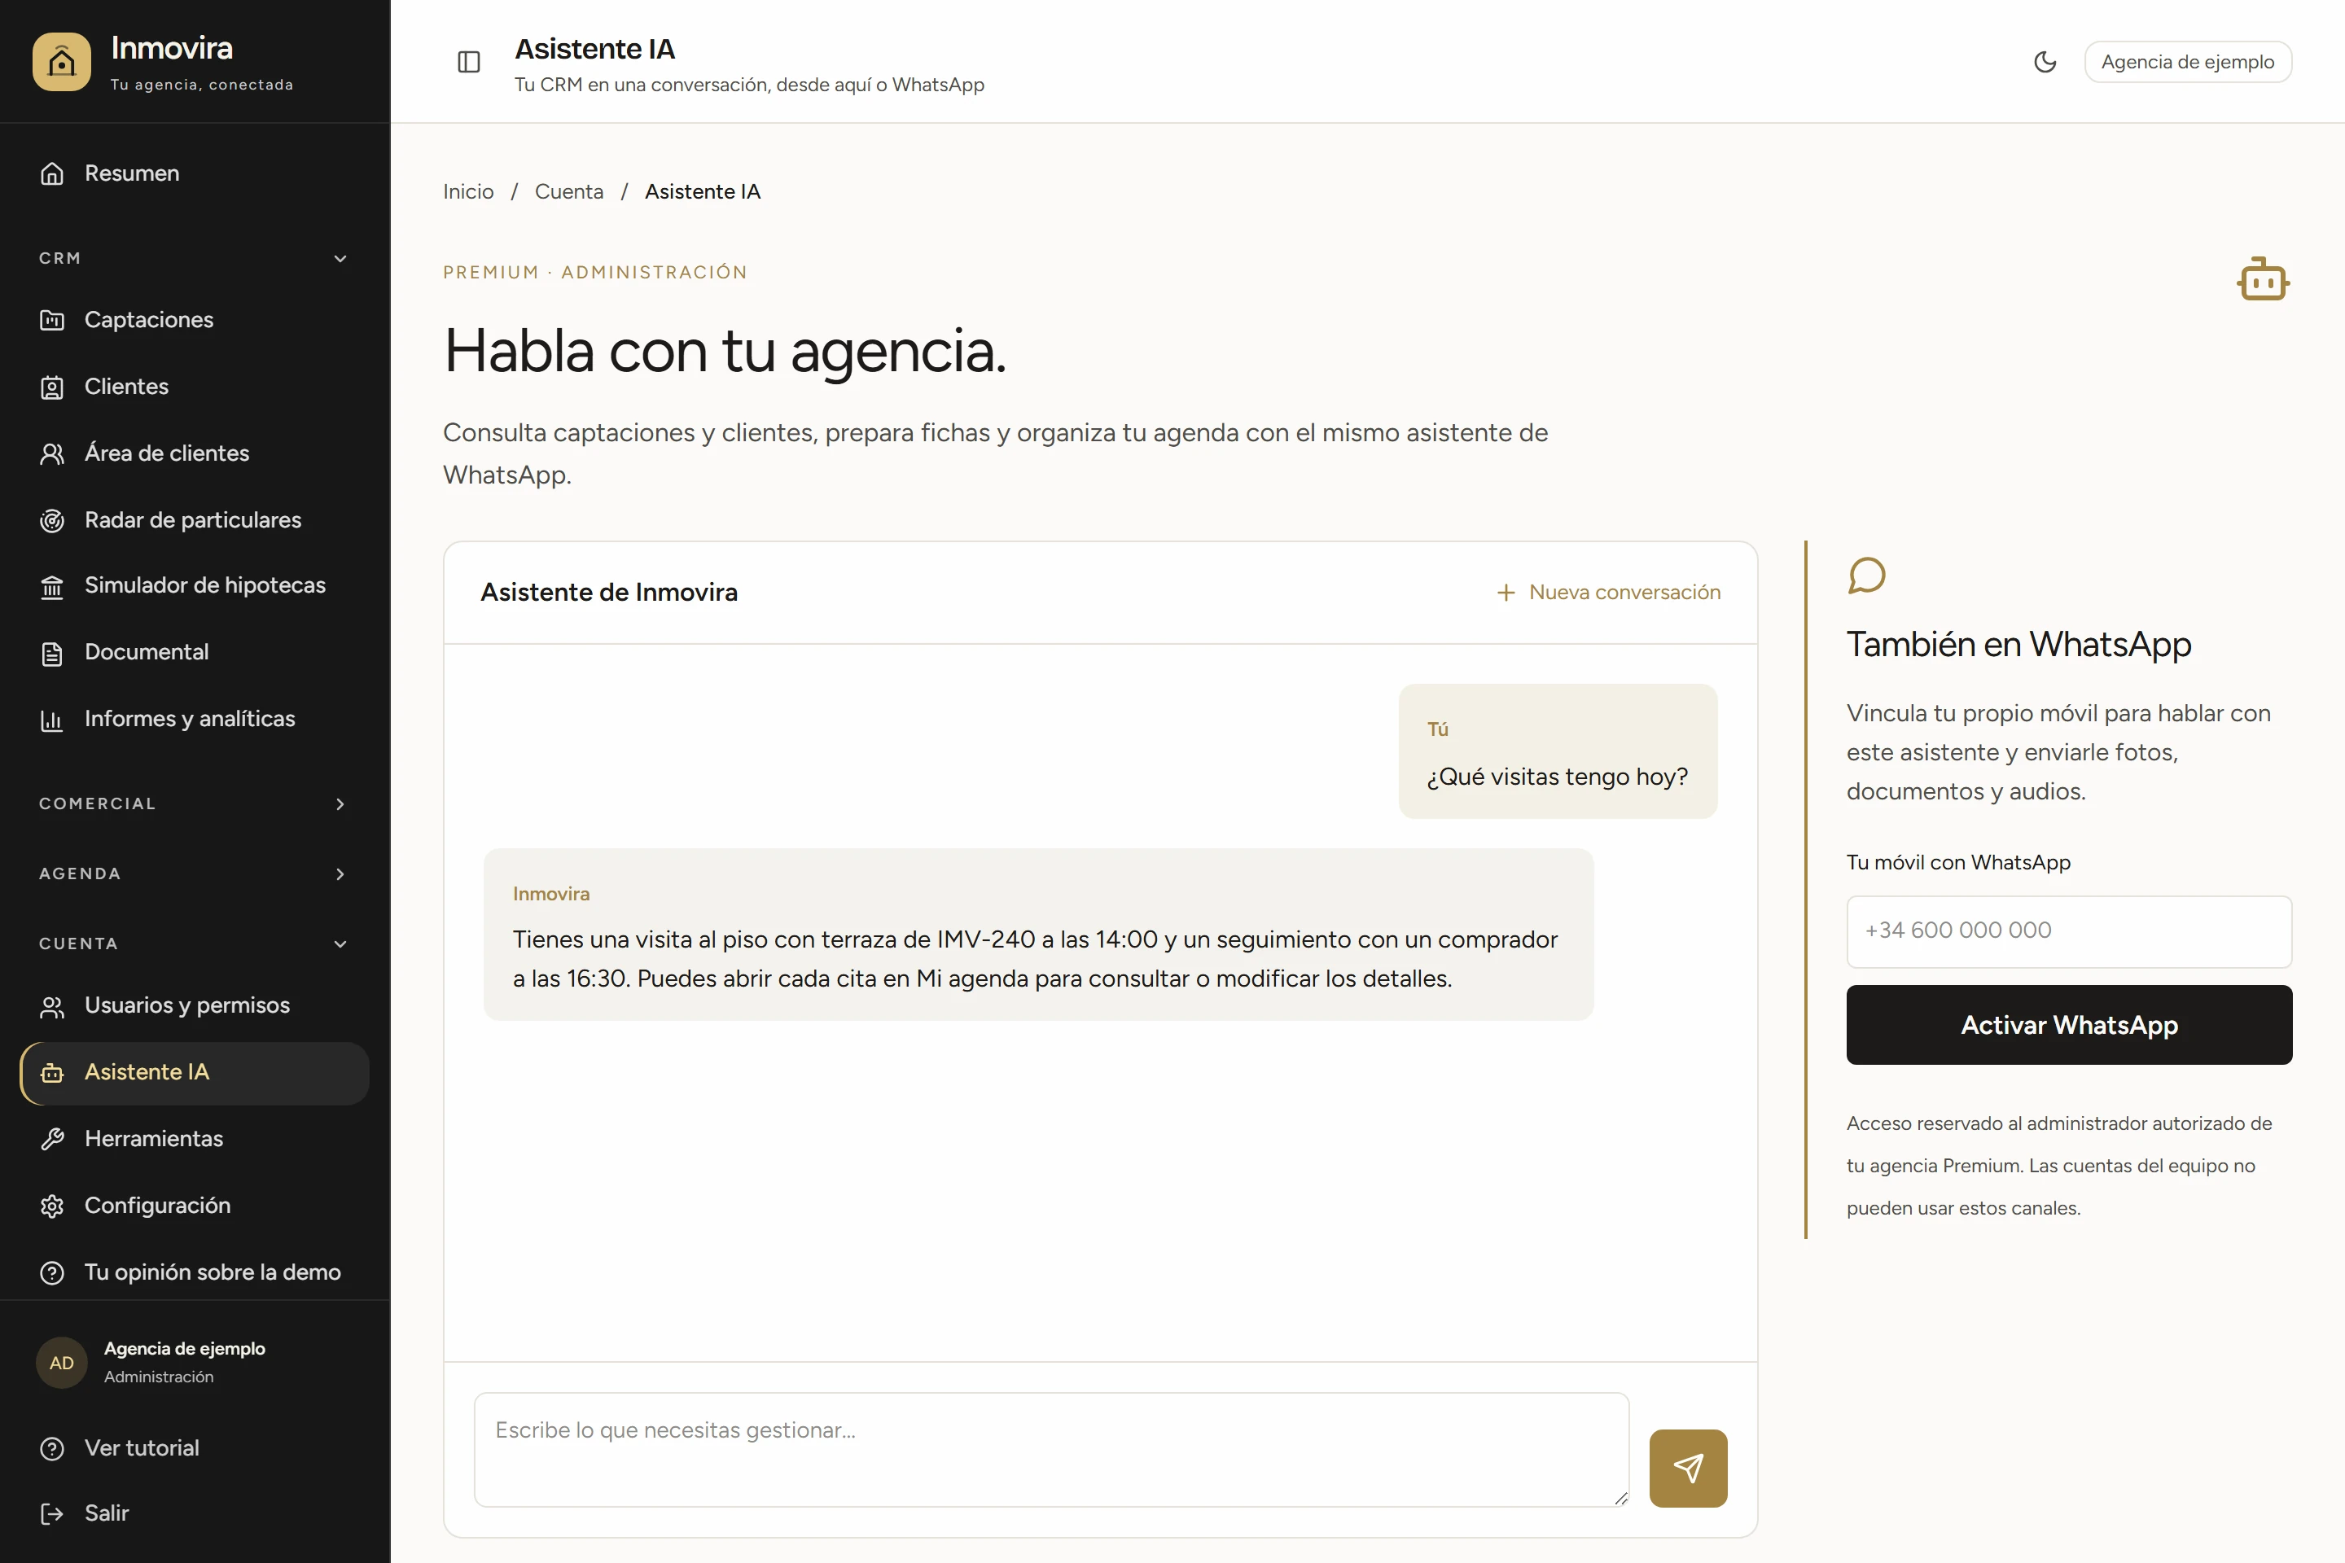The width and height of the screenshot is (2345, 1563).
Task: Open Informes y analíticas chart icon
Action: point(52,719)
